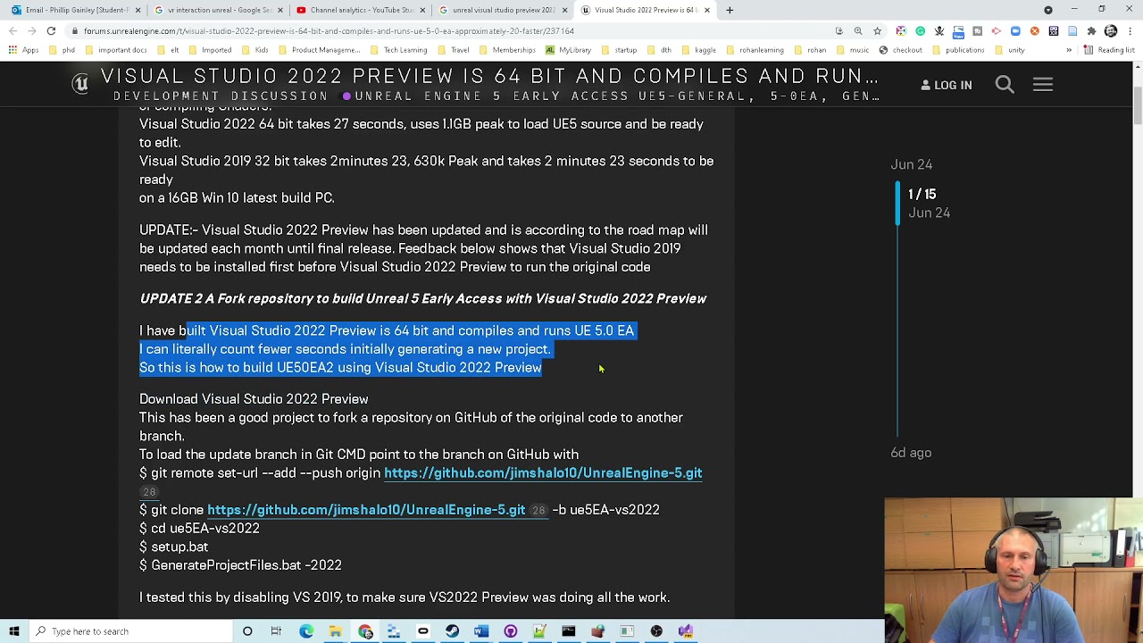Open the checkout bookmark

coord(901,50)
